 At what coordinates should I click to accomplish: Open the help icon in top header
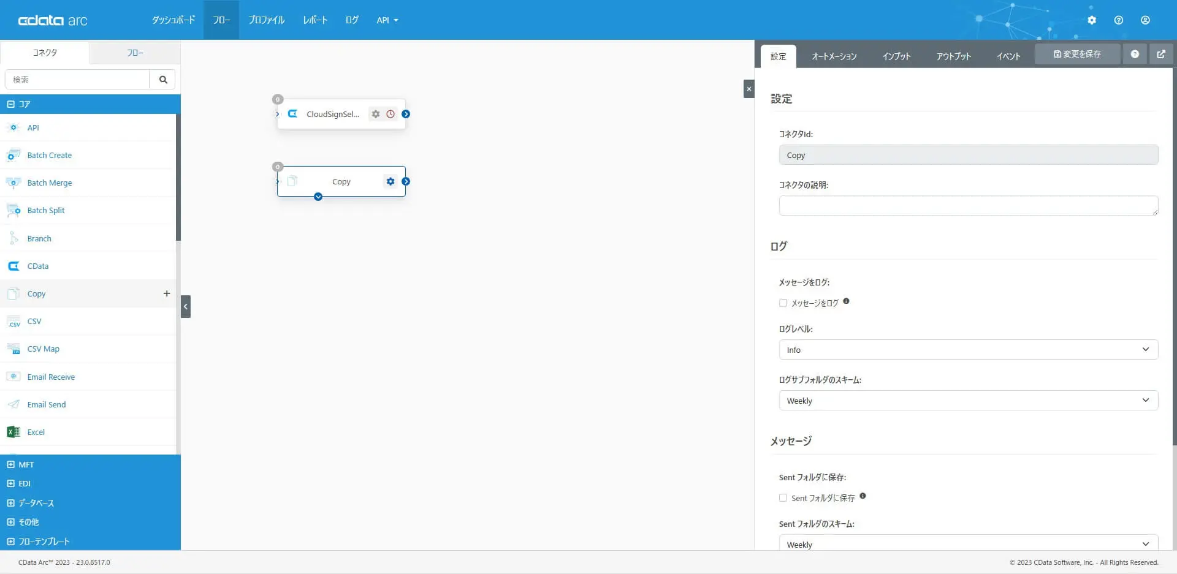[x=1119, y=20]
